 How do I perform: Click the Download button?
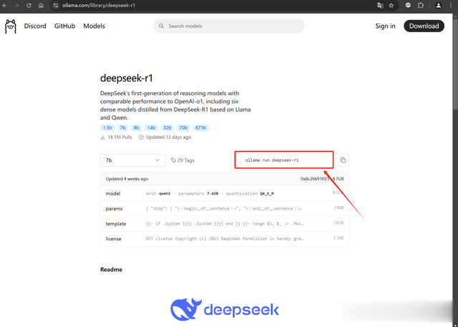(424, 26)
